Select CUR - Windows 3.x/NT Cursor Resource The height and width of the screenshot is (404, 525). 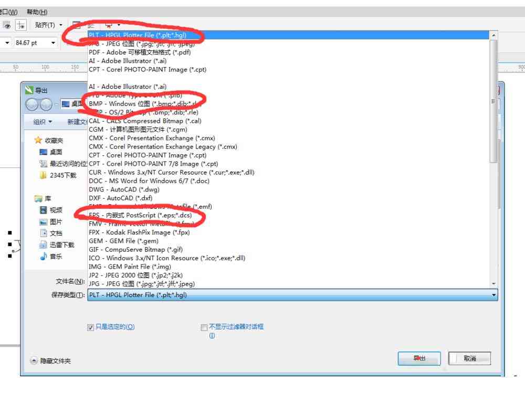(x=288, y=173)
